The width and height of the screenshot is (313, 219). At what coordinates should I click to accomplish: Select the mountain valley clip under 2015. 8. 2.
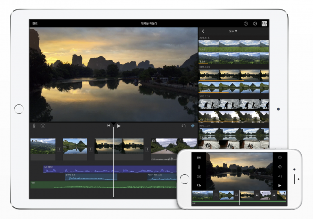click(234, 58)
